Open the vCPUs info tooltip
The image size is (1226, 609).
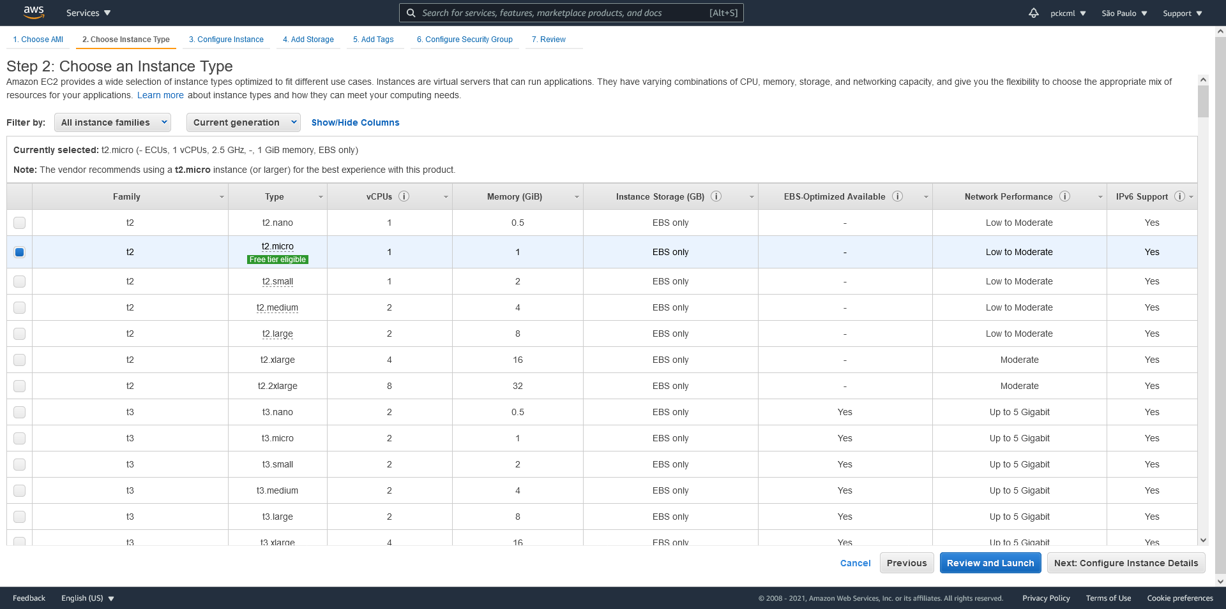click(x=404, y=196)
